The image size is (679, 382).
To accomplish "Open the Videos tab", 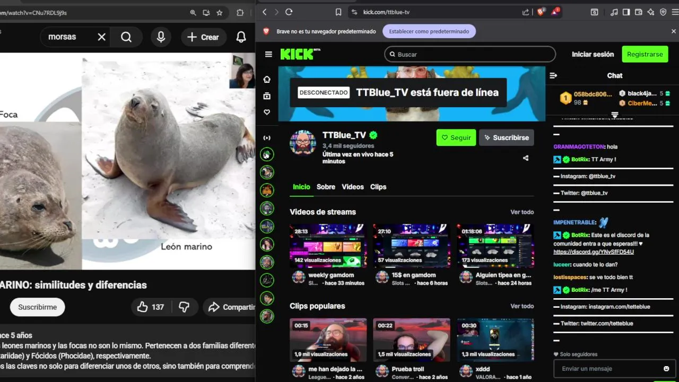I will [353, 187].
